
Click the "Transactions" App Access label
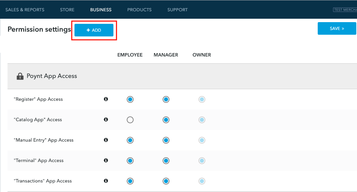point(43,181)
